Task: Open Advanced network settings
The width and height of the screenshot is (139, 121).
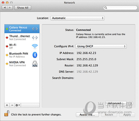Action: tap(116, 103)
